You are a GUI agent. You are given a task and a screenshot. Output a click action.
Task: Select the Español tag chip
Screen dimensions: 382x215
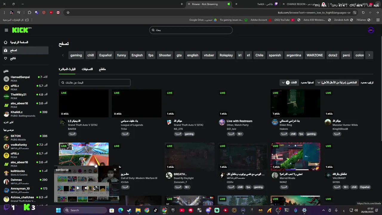[x=105, y=55]
